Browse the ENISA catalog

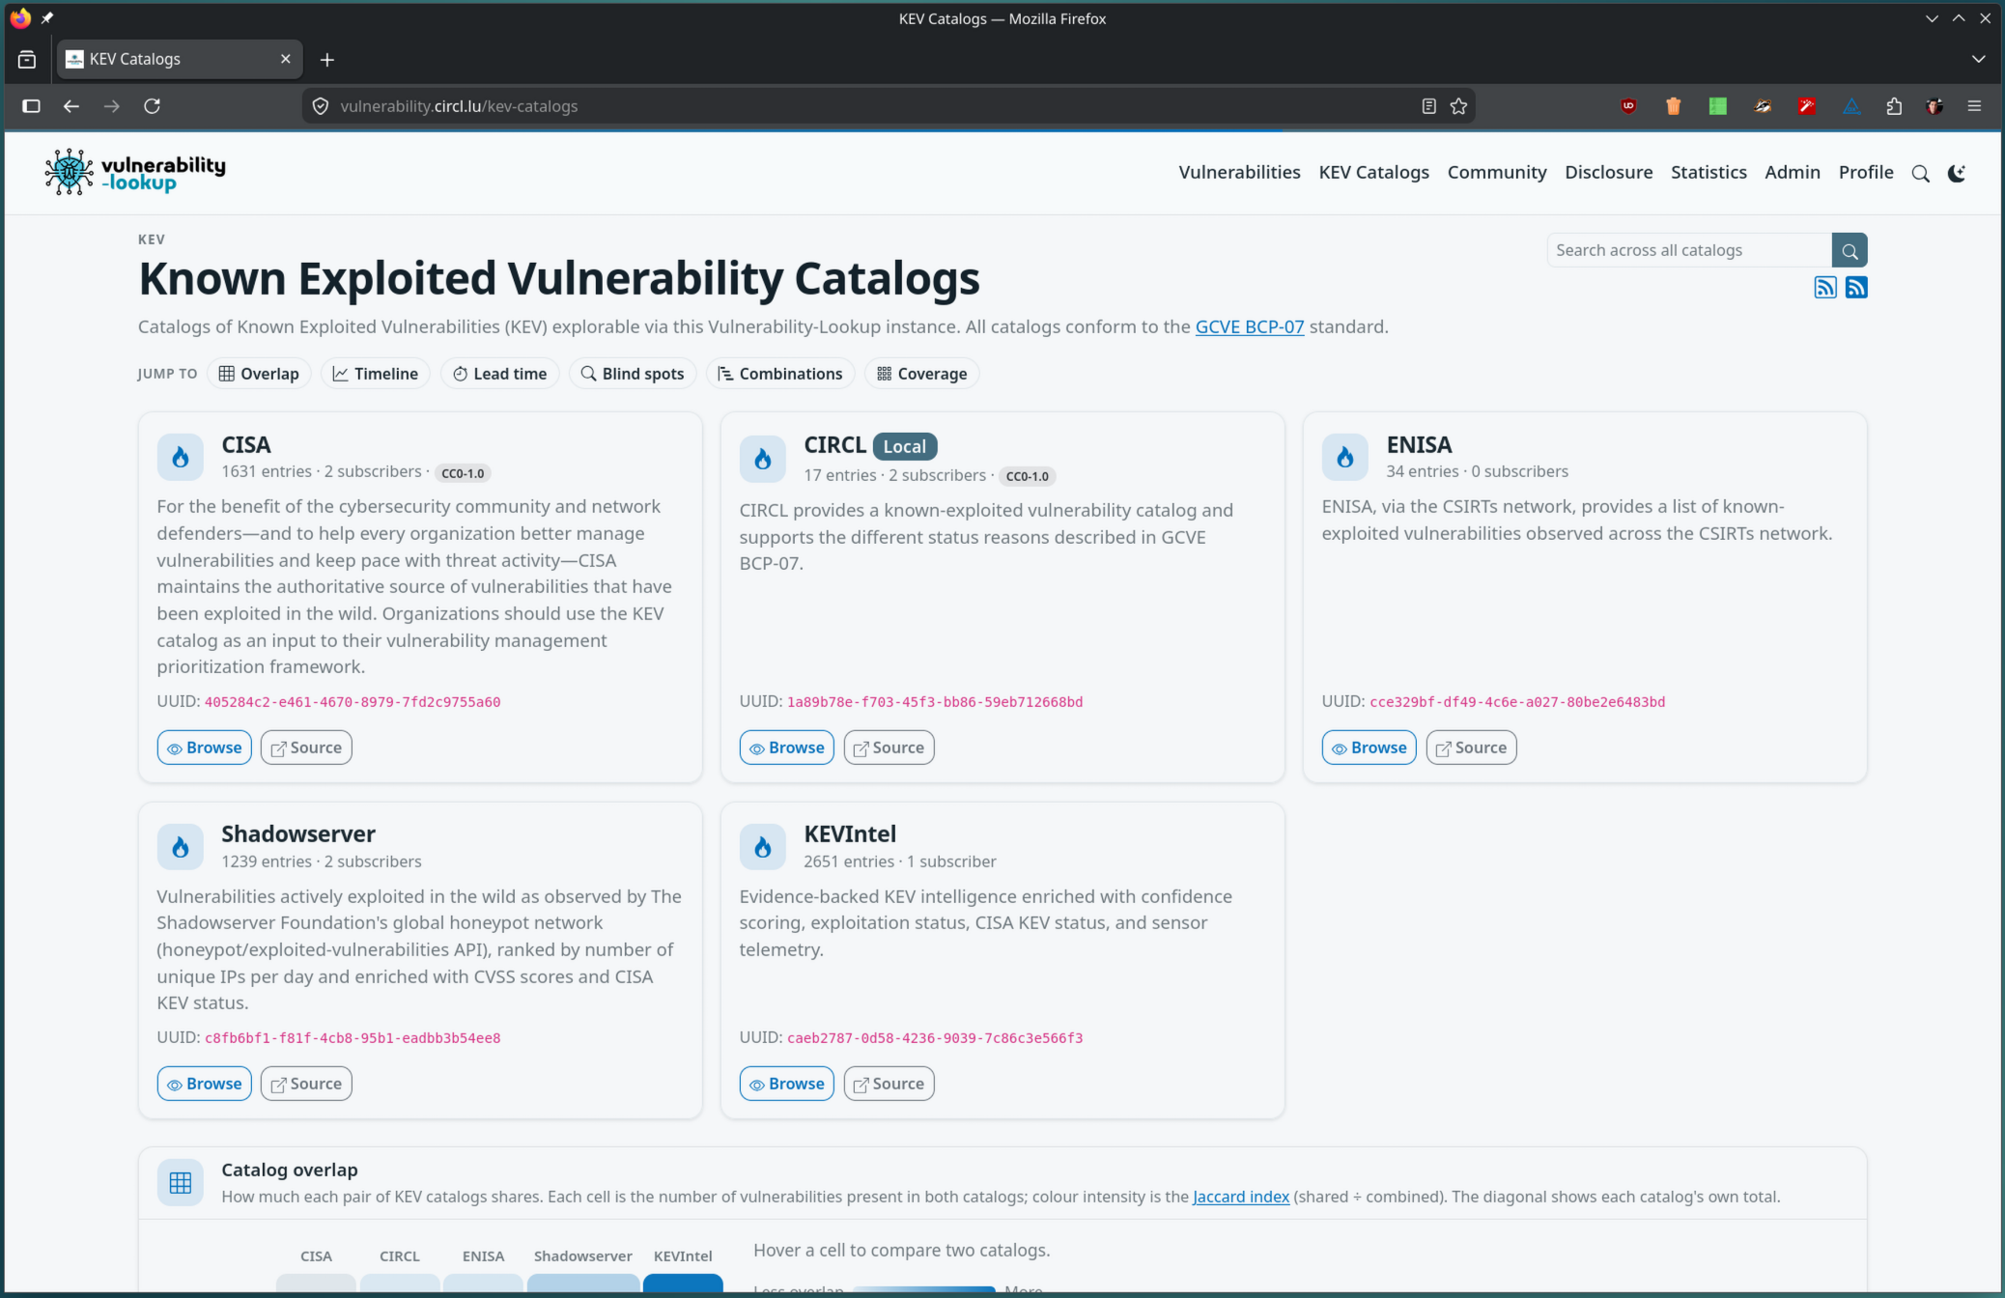(1370, 748)
